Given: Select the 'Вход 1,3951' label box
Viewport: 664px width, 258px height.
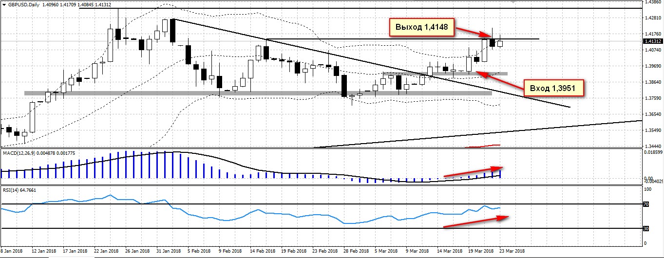Looking at the screenshot, I should 553,89.
